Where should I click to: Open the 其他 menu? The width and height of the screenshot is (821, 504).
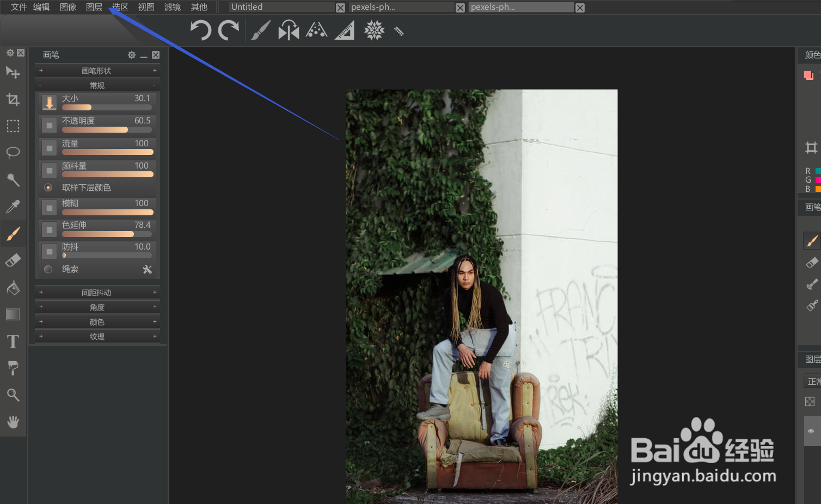pyautogui.click(x=199, y=7)
